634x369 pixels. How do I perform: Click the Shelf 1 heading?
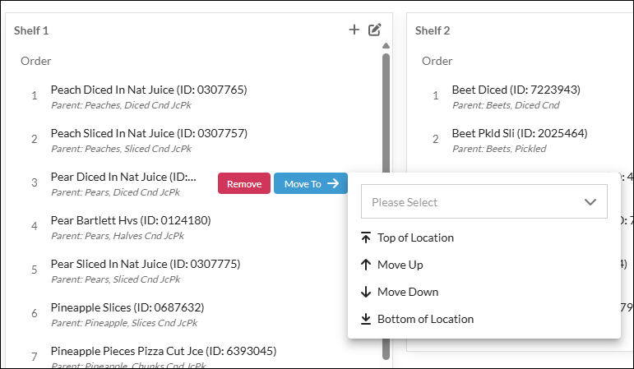pos(31,30)
